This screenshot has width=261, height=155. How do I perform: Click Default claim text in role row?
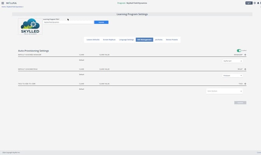(81, 74)
